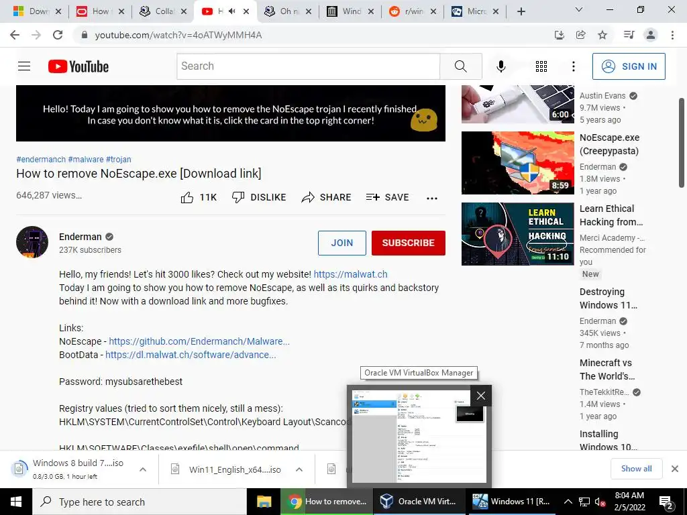Click the JOIN button
Viewport: 687px width, 515px height.
pos(341,243)
